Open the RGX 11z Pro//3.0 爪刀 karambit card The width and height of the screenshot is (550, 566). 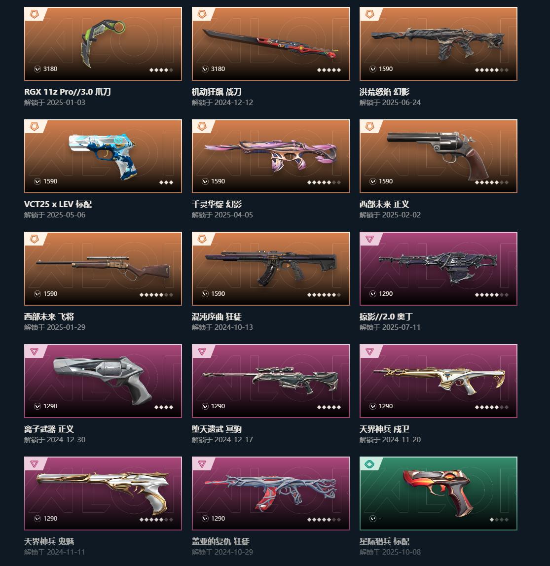pyautogui.click(x=103, y=44)
